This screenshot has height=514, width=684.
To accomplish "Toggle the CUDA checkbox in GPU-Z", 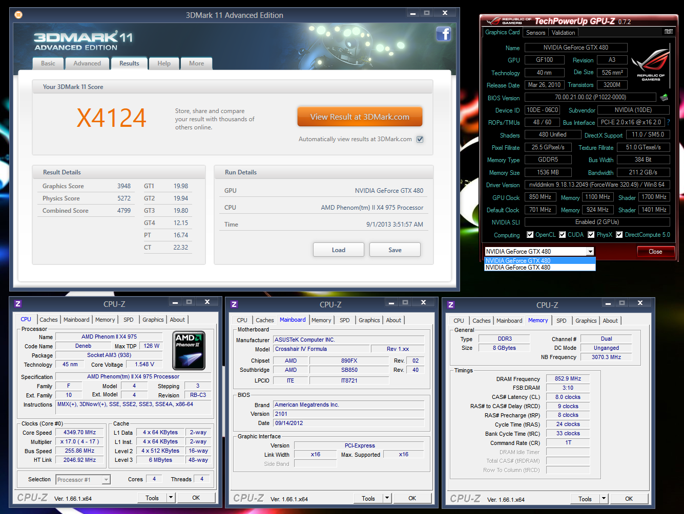I will 563,235.
